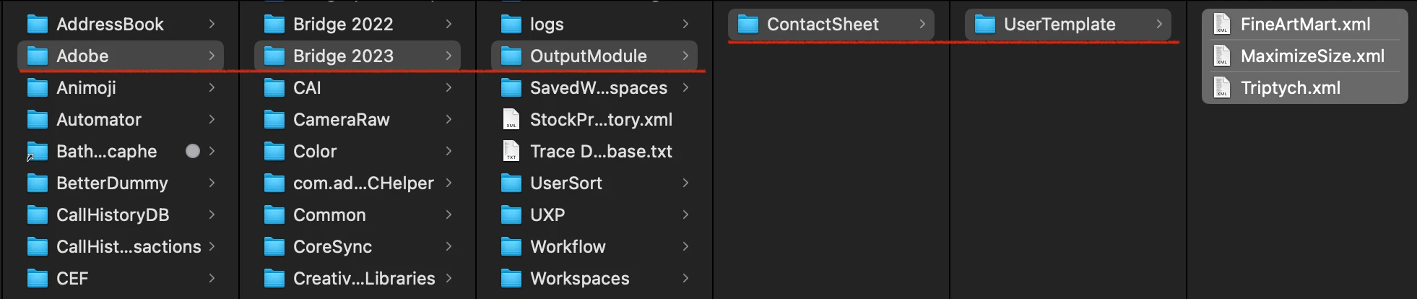Image resolution: width=1417 pixels, height=299 pixels.
Task: Select the CoreSync folder
Action: coord(357,246)
